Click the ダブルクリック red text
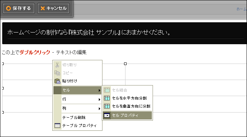This screenshot has height=137, width=247. (x=35, y=52)
